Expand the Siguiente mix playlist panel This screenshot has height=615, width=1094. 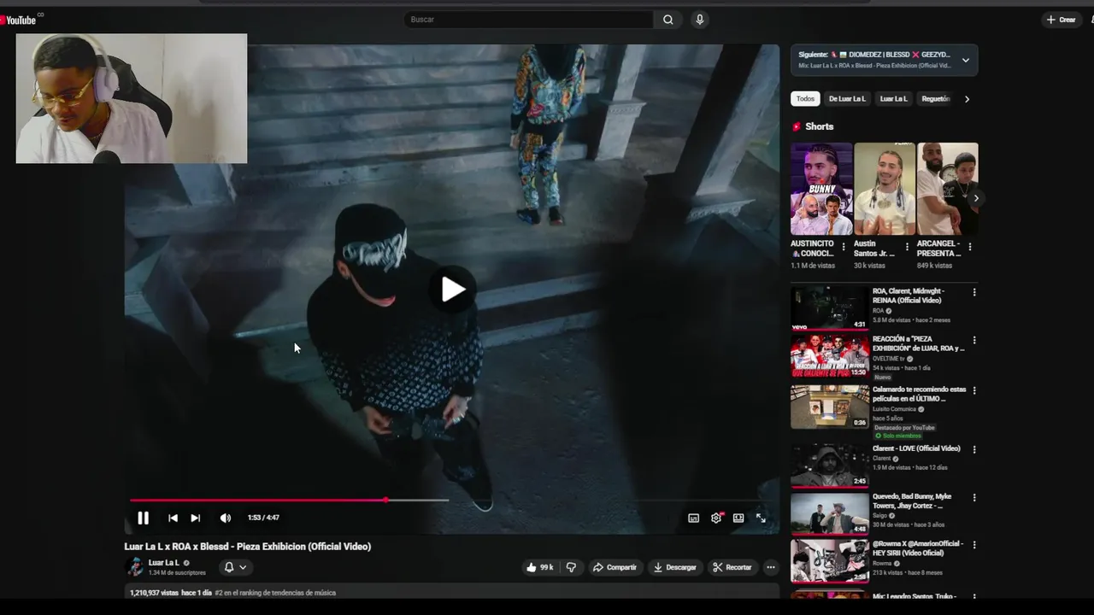click(x=965, y=60)
